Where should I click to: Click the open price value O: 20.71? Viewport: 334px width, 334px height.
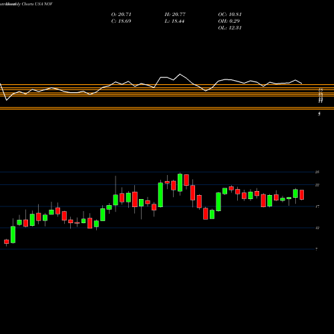tap(122, 15)
